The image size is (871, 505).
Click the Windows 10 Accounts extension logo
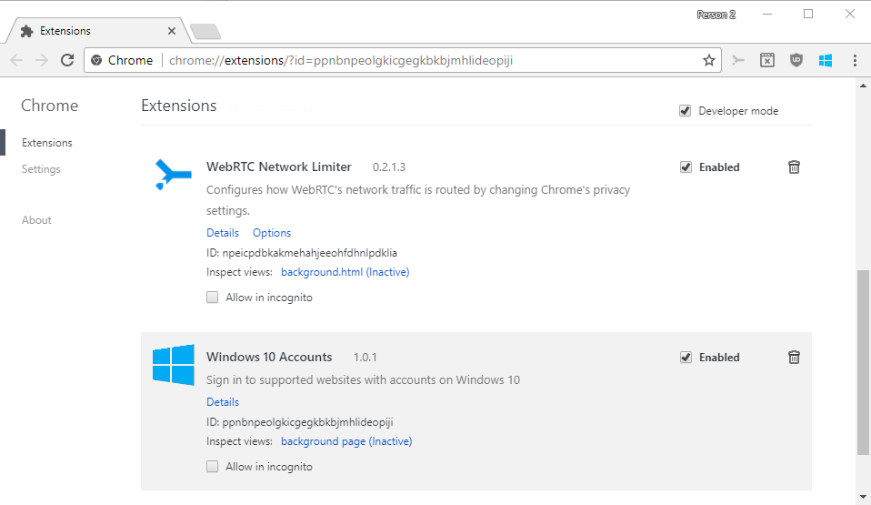(174, 365)
